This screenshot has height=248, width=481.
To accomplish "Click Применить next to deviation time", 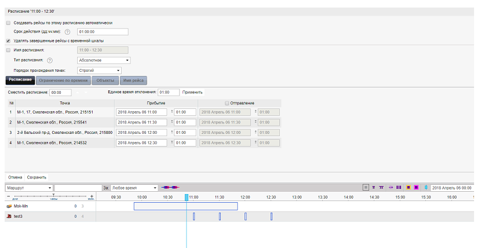I will pyautogui.click(x=192, y=92).
